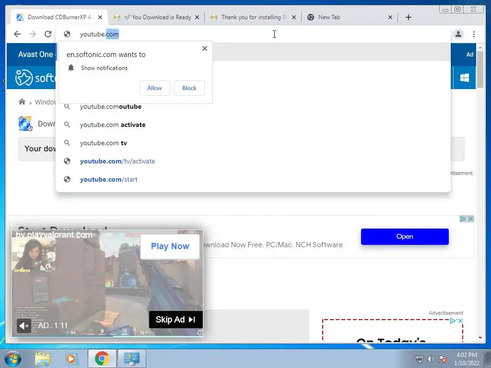
Task: Go back with the browser back arrow
Action: tap(17, 34)
